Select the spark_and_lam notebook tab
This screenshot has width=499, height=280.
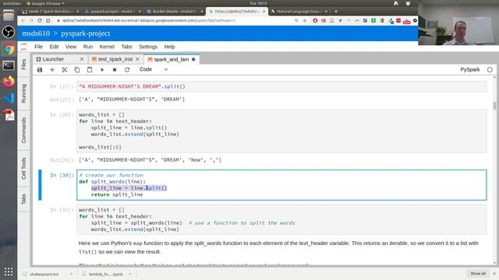click(x=172, y=59)
